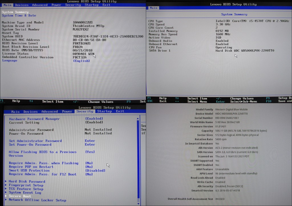Screen dimensions: 292x206
Task: Click the CPU Speed 3.30 GHz value
Action: (223, 25)
